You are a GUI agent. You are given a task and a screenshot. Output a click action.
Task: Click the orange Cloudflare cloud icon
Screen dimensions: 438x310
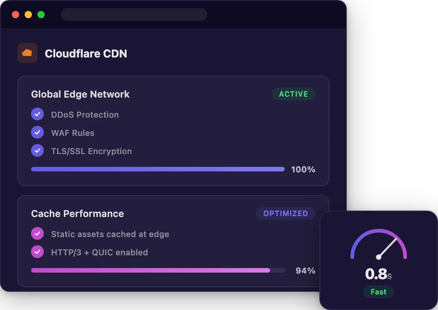(27, 52)
